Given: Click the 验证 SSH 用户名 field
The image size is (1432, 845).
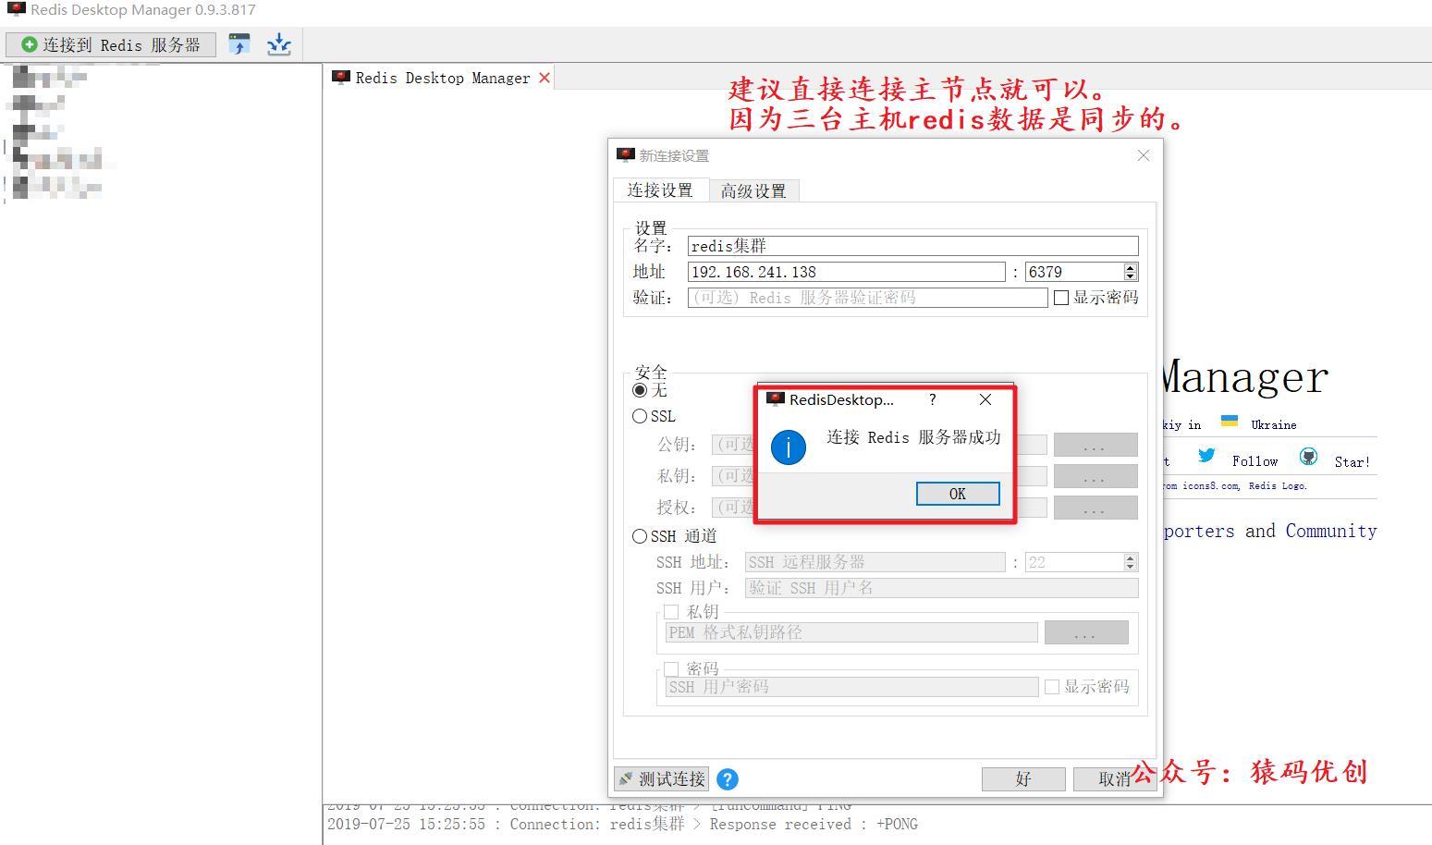Looking at the screenshot, I should 942,588.
